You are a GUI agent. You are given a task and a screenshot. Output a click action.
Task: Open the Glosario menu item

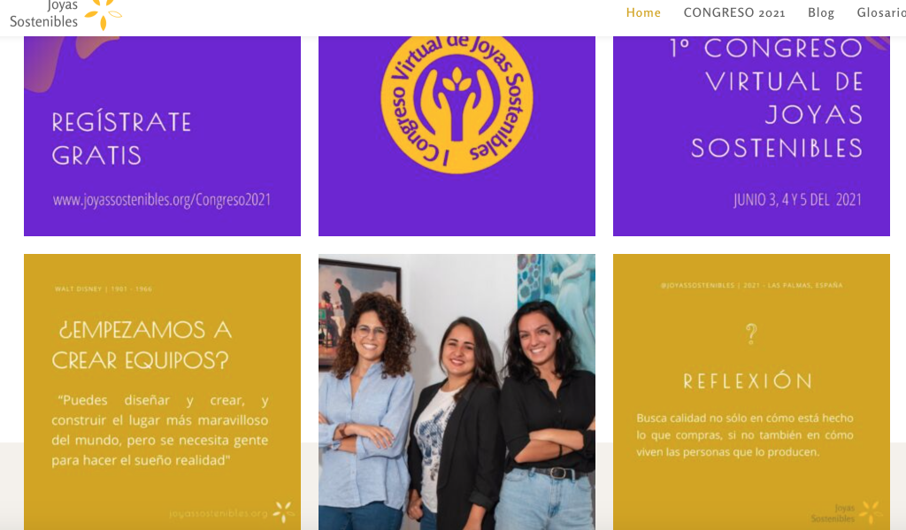tap(881, 12)
